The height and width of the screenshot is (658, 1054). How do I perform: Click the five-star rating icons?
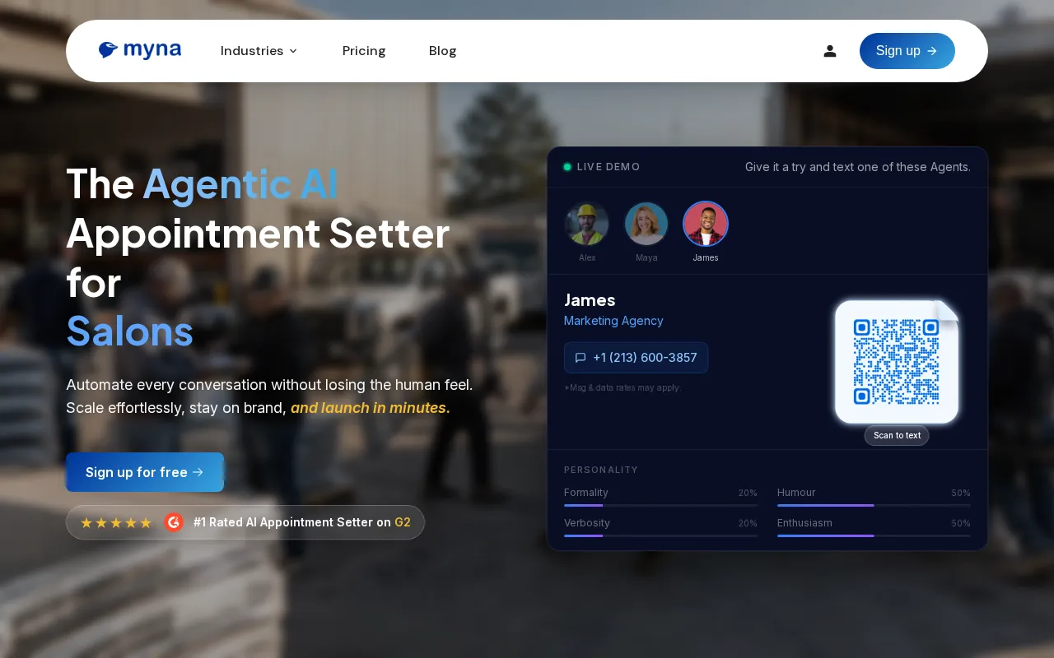coord(116,522)
